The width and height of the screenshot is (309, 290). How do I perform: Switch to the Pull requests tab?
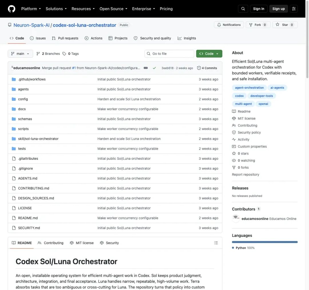pos(65,38)
